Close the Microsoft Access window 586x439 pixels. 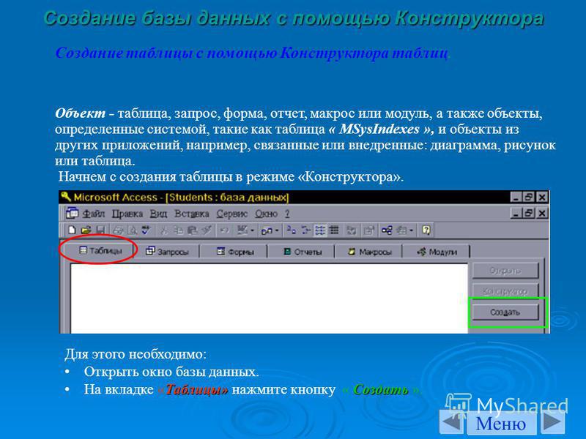click(x=542, y=197)
